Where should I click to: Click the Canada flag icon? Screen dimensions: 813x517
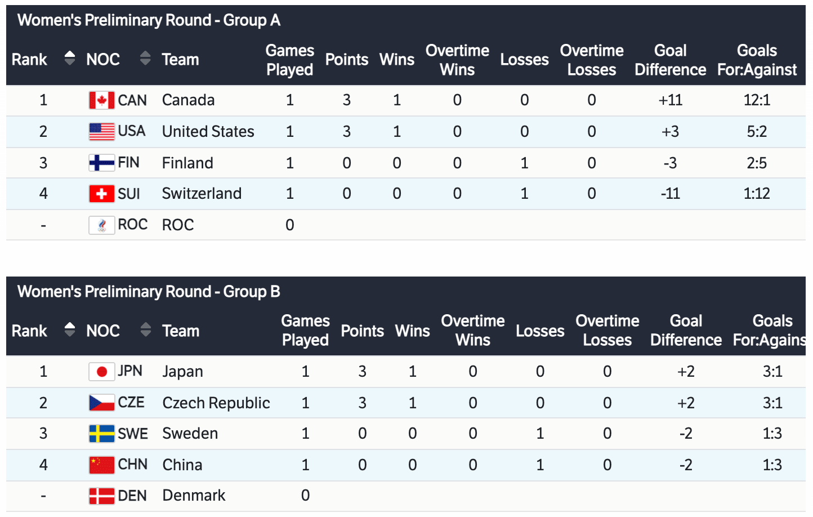tap(101, 100)
